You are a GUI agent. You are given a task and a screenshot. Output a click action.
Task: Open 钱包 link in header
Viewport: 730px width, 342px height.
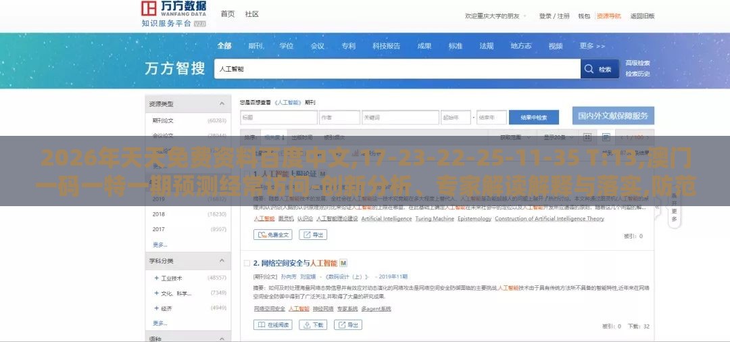(584, 16)
